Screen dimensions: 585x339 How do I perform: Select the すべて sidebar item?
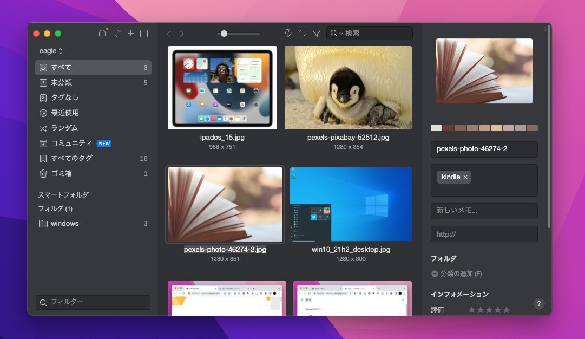[93, 68]
